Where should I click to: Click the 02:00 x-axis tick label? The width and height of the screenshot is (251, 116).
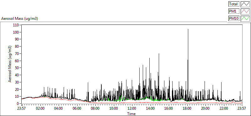[40, 108]
